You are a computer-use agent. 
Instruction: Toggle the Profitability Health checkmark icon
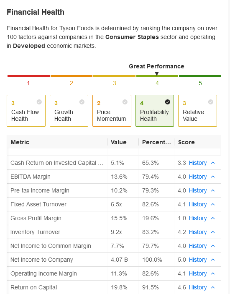[168, 102]
